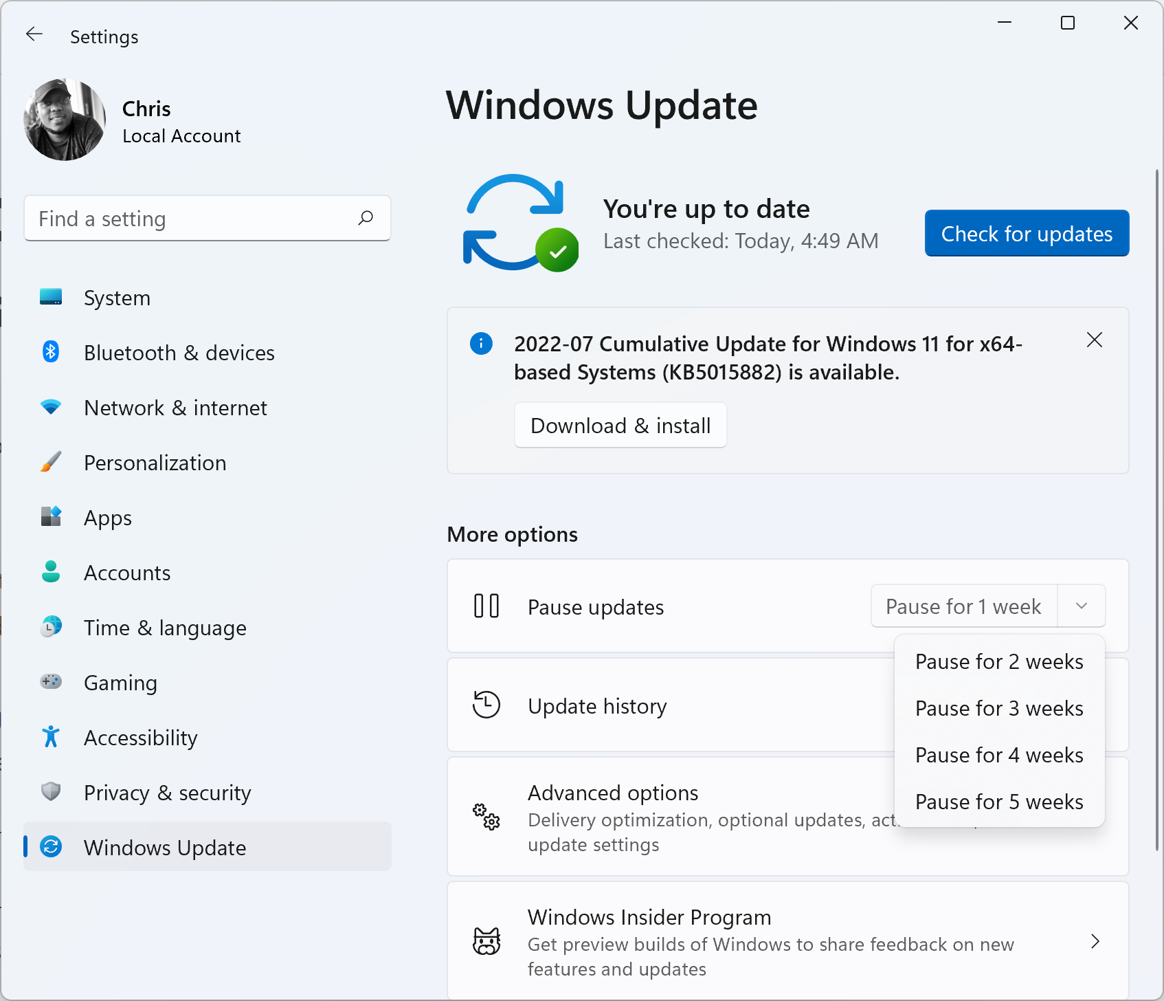Pick Pause for 3 weeks from list
Image resolution: width=1164 pixels, height=1001 pixels.
998,708
